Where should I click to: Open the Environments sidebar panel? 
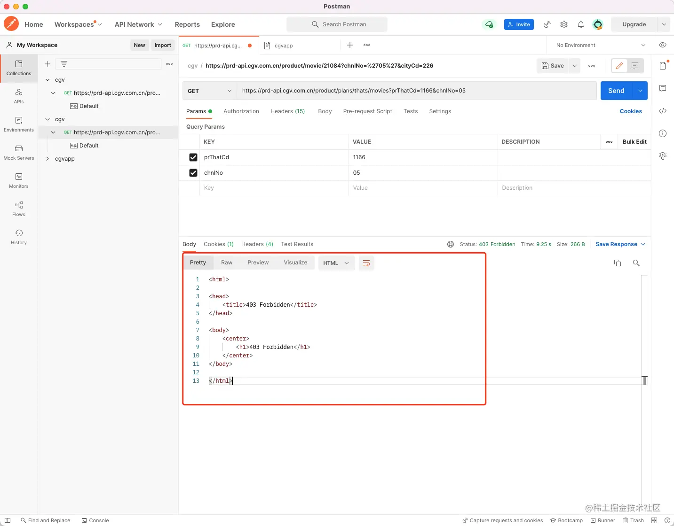pos(19,124)
